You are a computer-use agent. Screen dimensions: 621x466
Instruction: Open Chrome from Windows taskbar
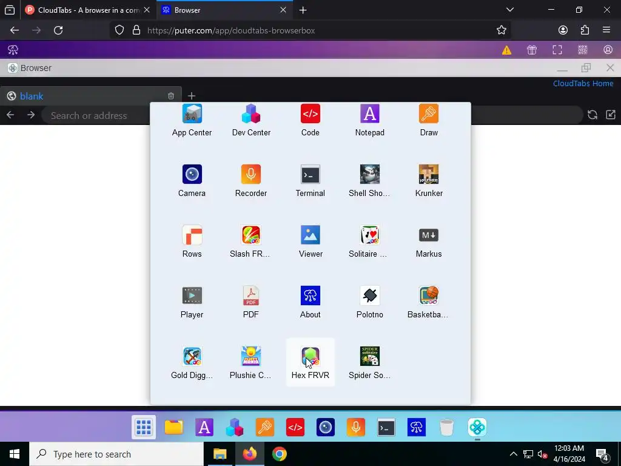point(279,454)
